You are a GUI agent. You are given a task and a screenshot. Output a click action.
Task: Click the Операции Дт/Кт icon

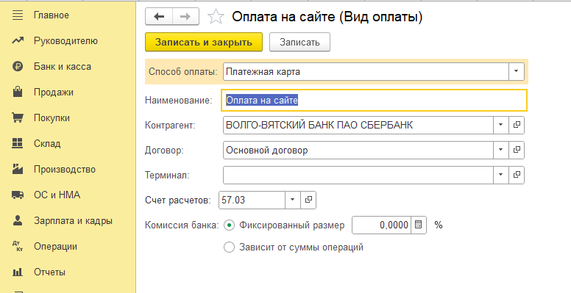(x=18, y=247)
